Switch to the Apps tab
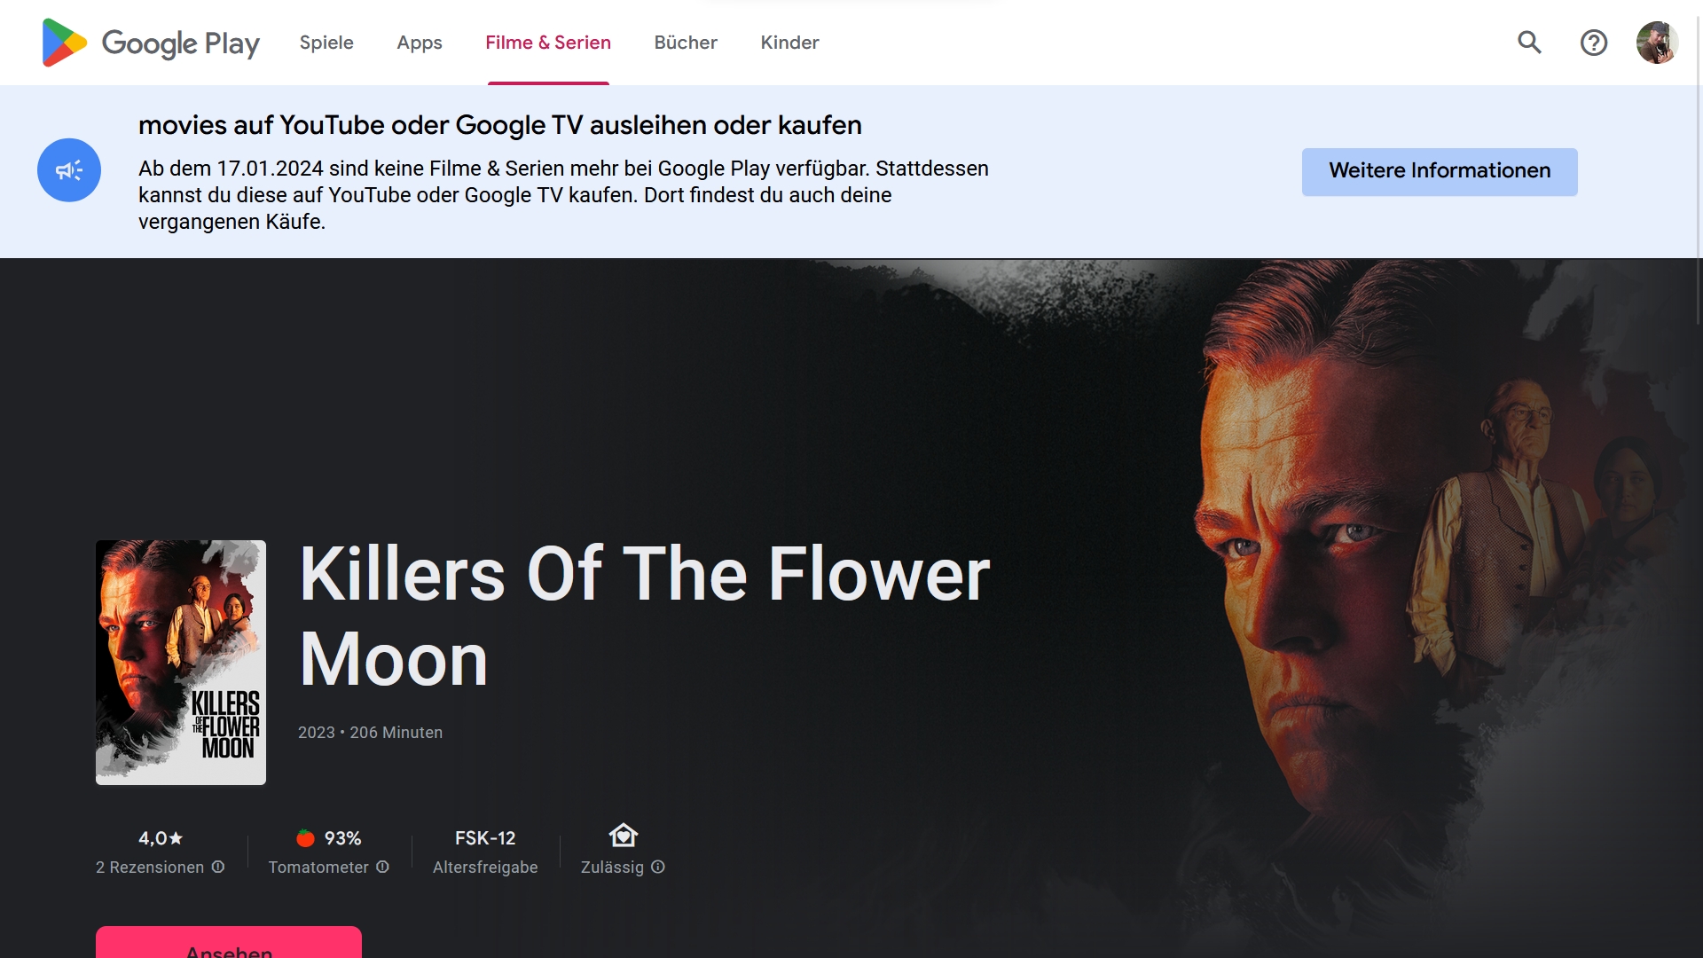 [x=420, y=43]
